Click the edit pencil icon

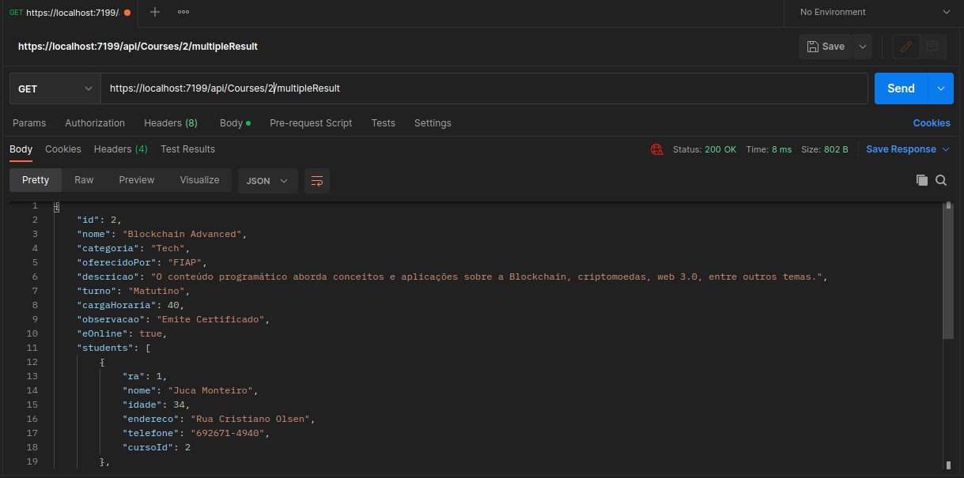click(x=906, y=47)
